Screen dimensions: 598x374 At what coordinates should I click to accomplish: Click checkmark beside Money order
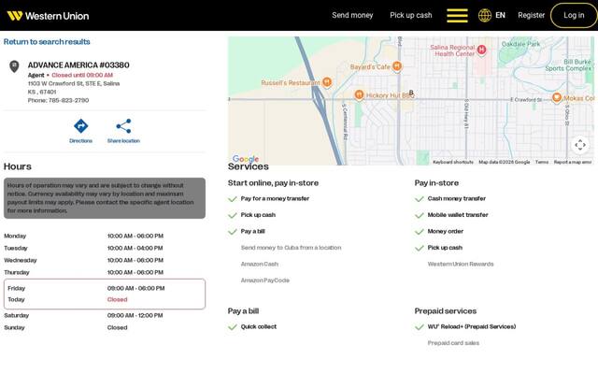(x=420, y=232)
